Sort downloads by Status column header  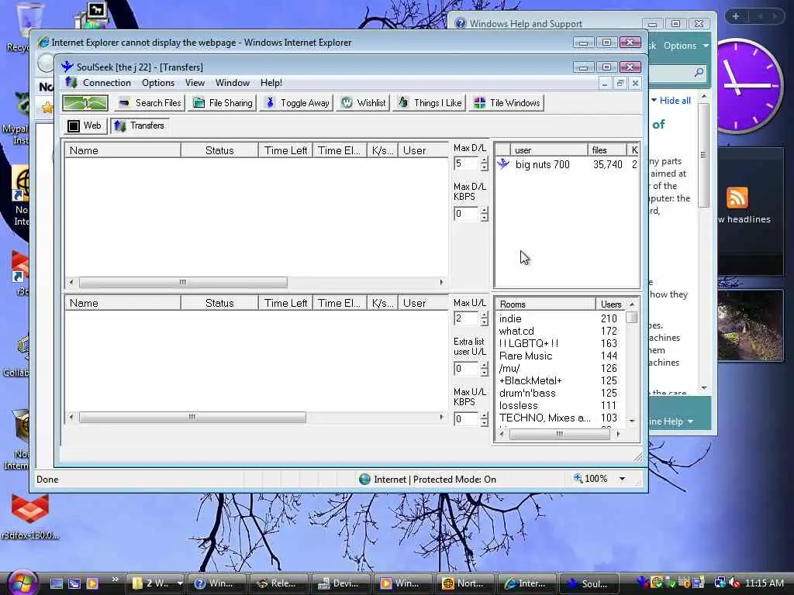tap(219, 150)
